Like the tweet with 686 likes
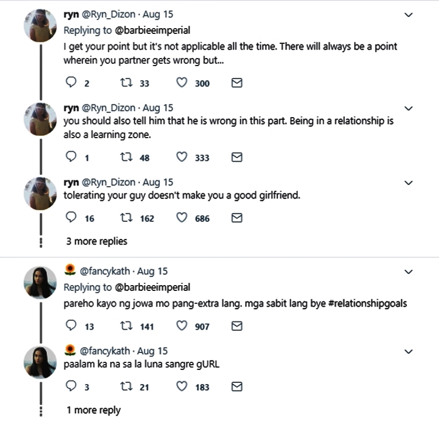This screenshot has height=425, width=439. pyautogui.click(x=181, y=218)
